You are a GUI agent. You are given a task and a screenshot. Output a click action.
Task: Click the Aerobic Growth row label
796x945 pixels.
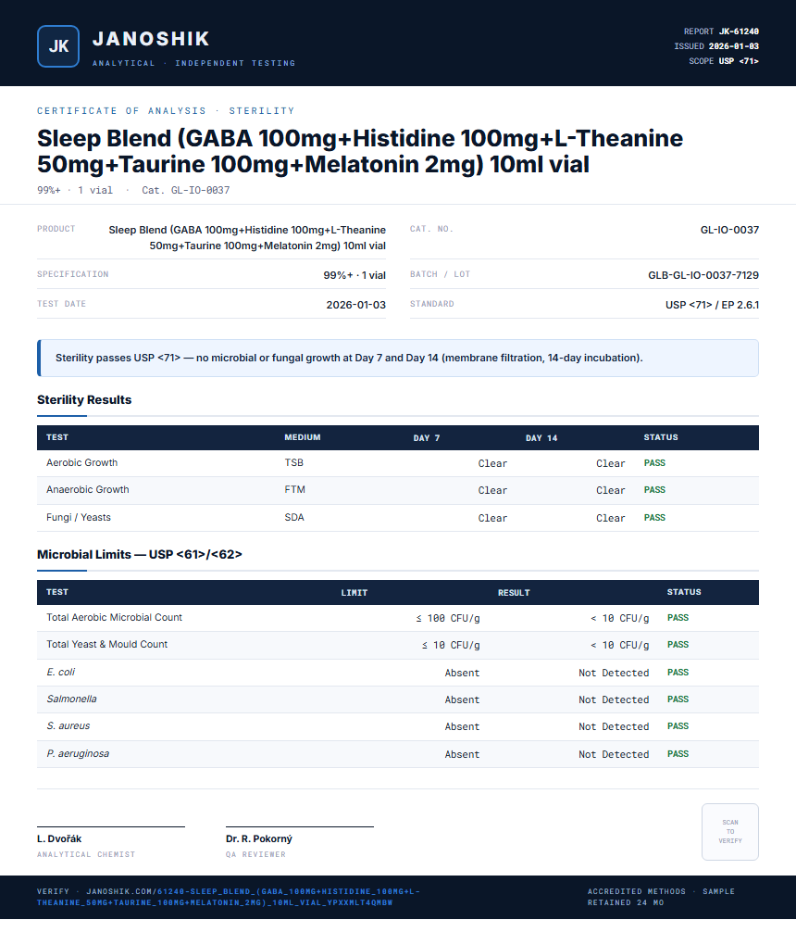81,463
